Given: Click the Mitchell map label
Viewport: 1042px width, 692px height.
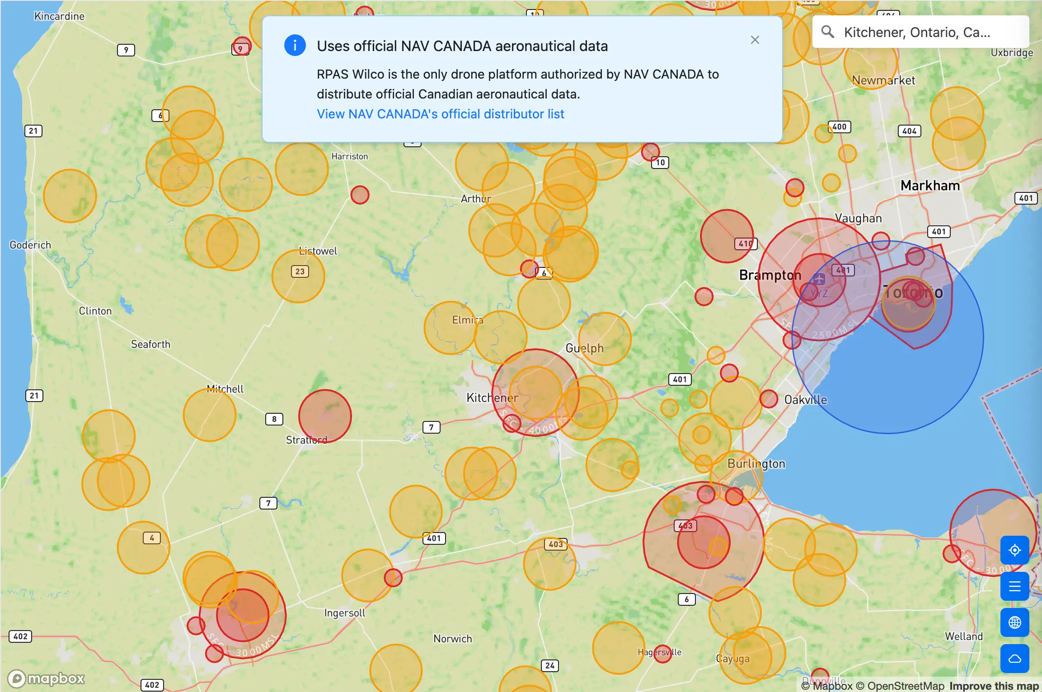Looking at the screenshot, I should coord(225,388).
